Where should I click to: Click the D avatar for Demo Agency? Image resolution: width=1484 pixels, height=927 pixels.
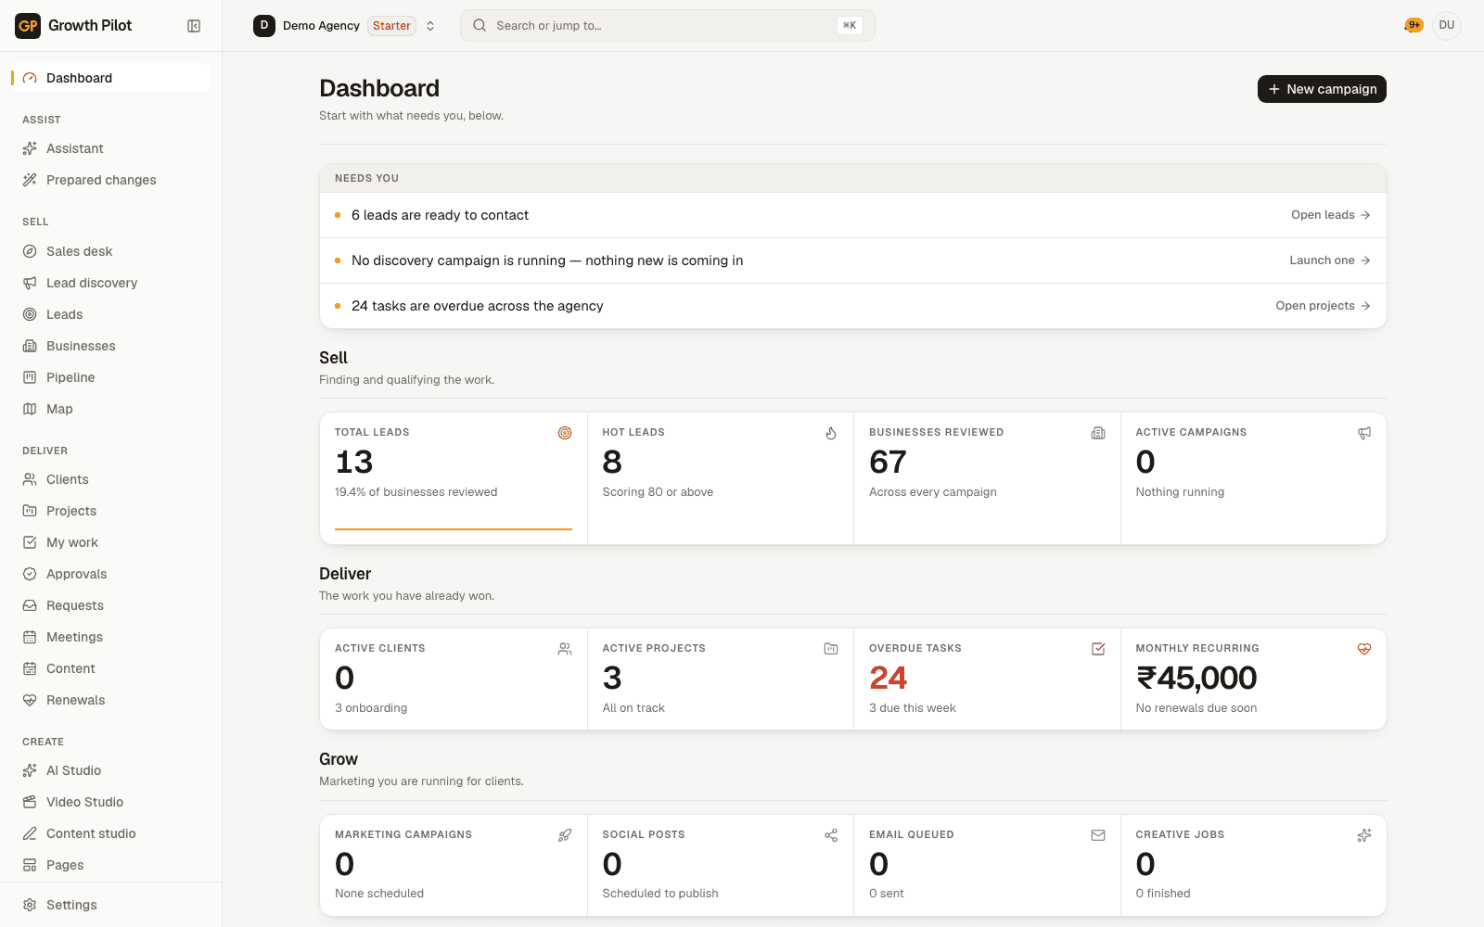click(x=264, y=26)
